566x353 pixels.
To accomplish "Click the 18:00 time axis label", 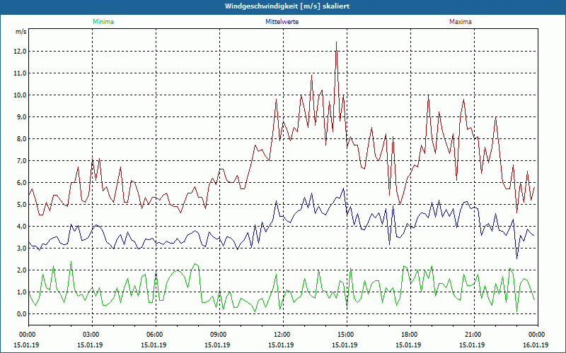I will pos(410,334).
